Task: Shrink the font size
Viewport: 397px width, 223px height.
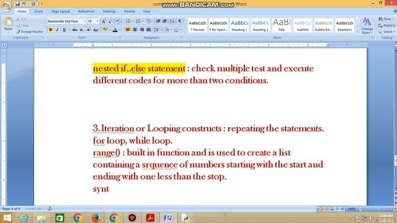Action: [110, 22]
